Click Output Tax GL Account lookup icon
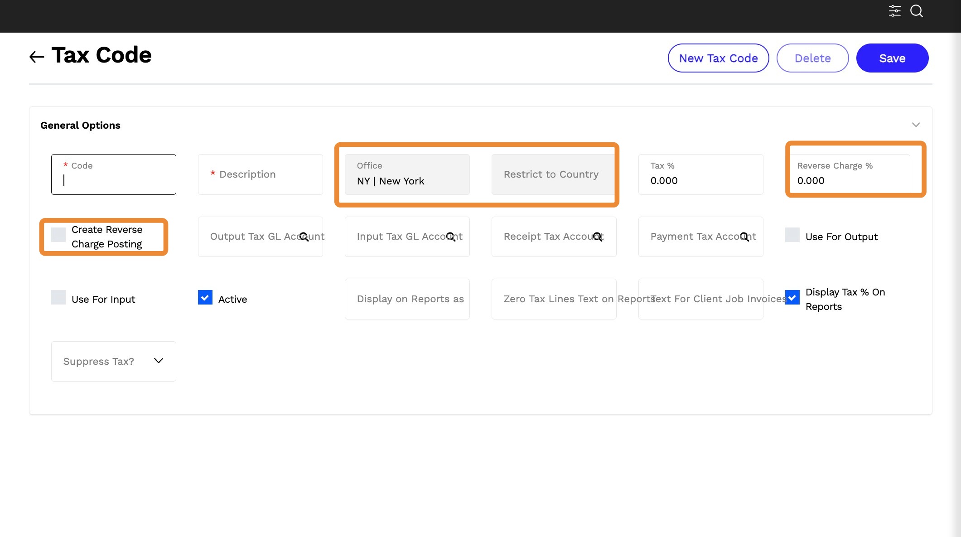The image size is (961, 537). click(304, 237)
